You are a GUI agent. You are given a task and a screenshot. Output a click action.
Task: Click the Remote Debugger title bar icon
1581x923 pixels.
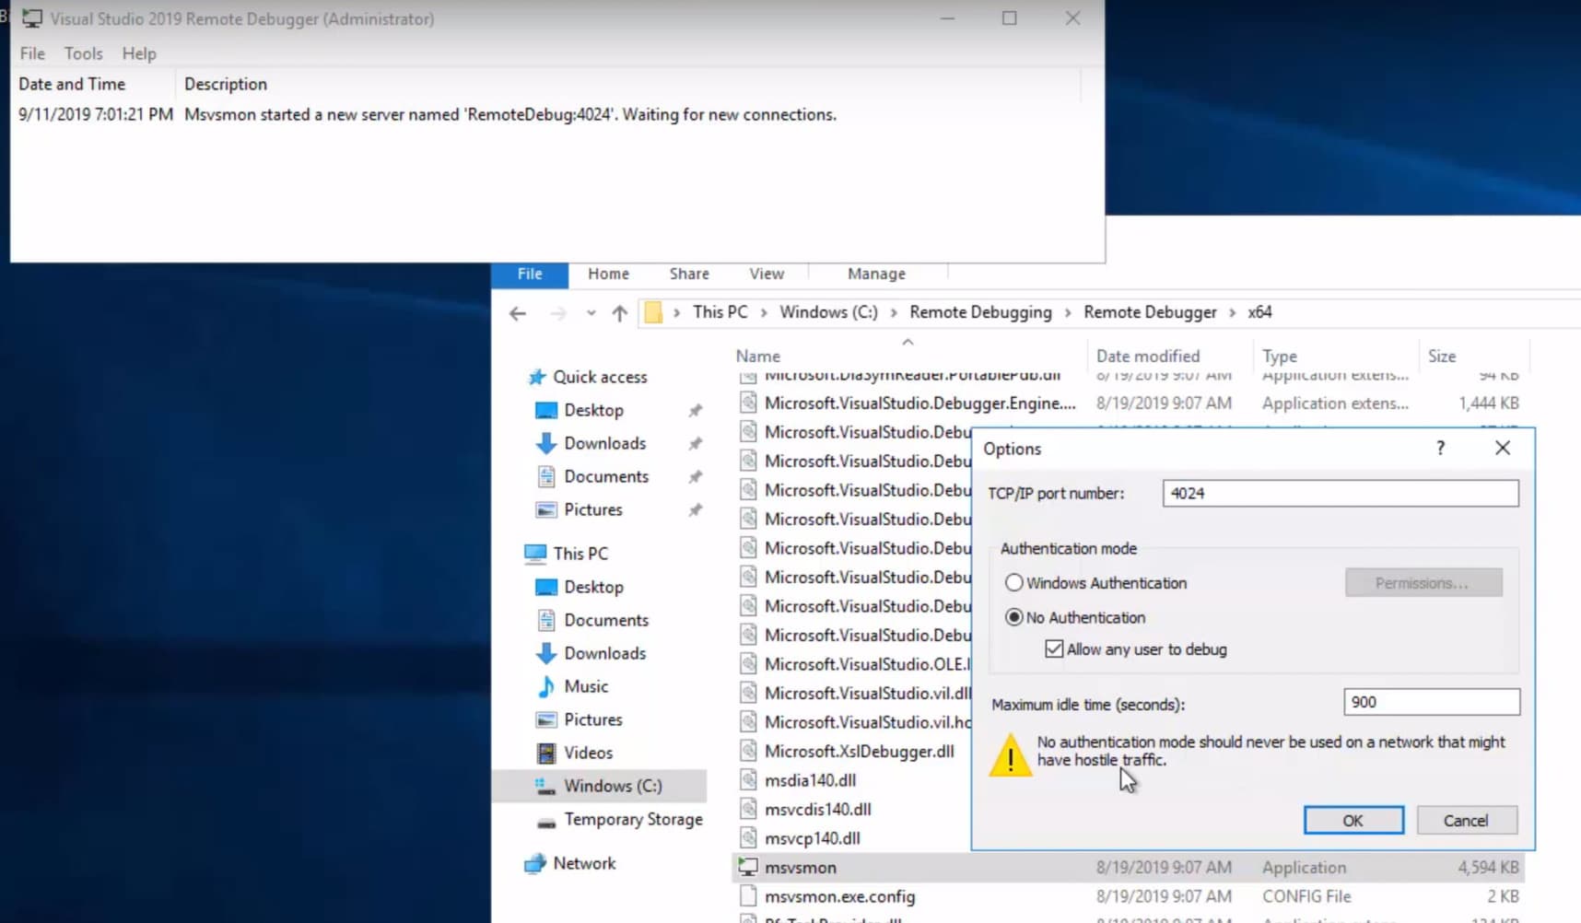click(32, 18)
